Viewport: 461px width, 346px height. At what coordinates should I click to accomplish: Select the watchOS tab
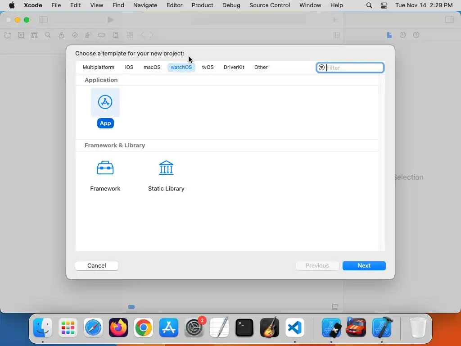point(181,67)
